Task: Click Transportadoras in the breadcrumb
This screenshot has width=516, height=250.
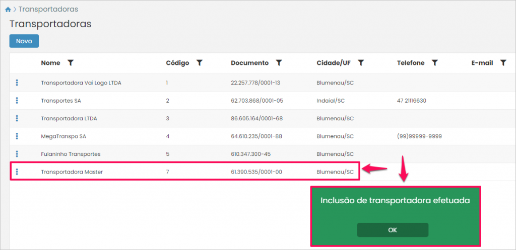Action: [x=48, y=10]
